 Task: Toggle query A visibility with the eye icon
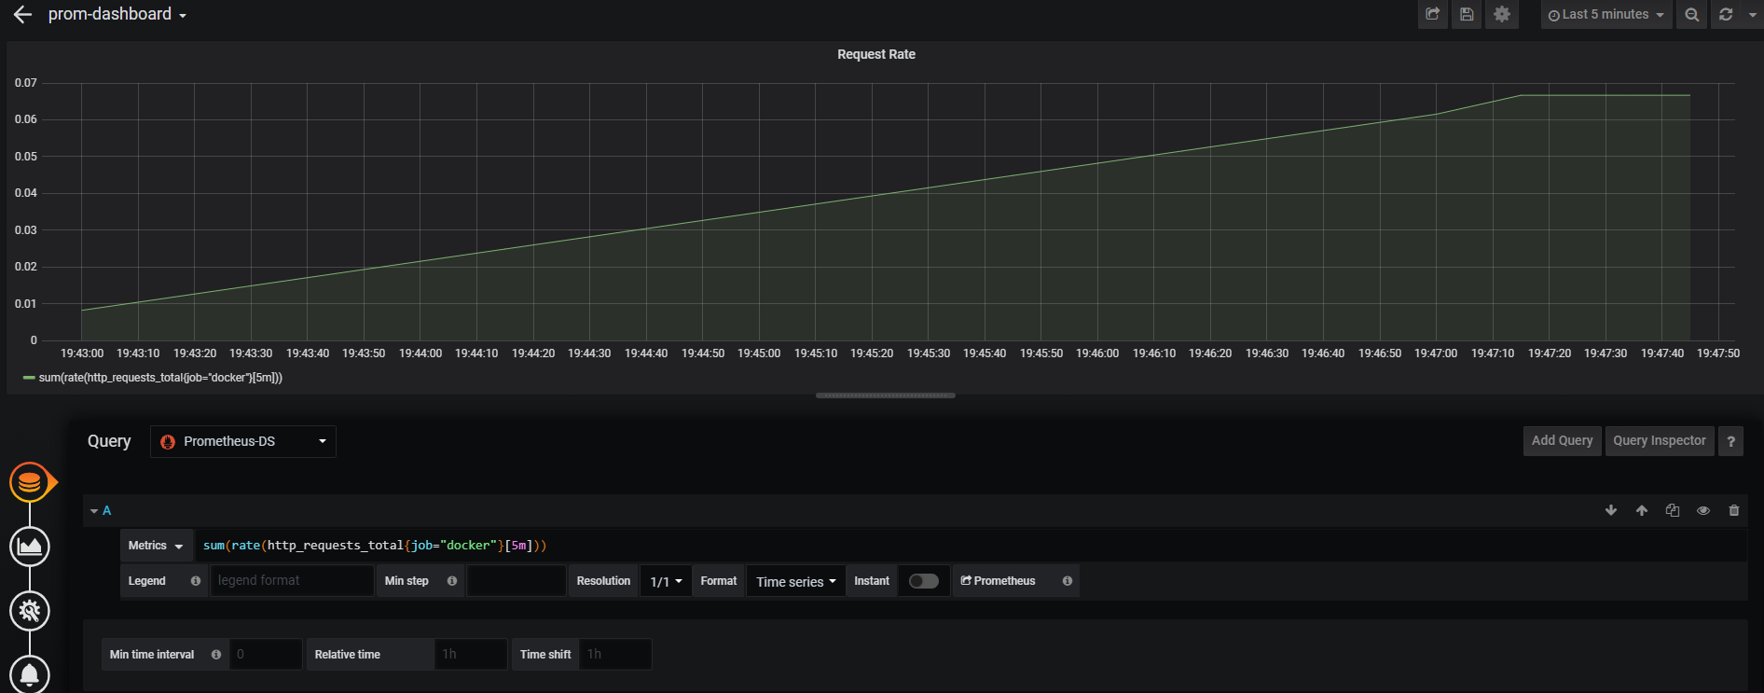point(1703,510)
